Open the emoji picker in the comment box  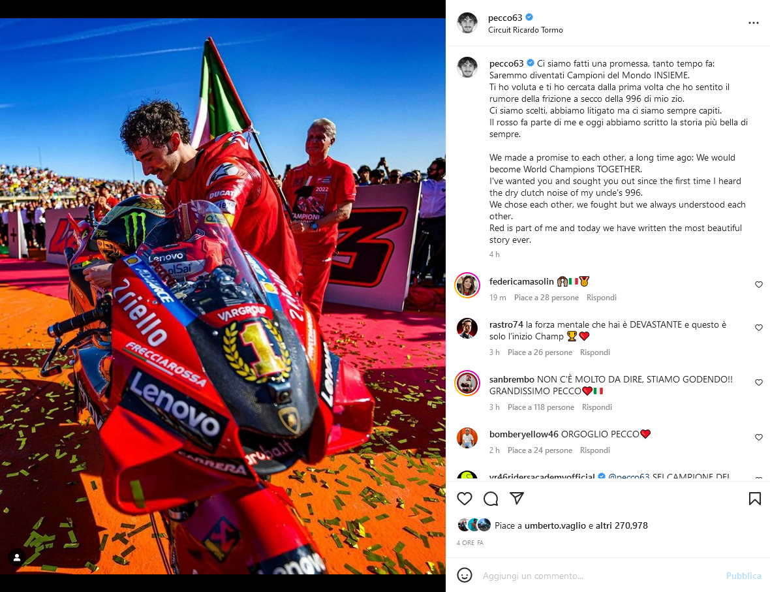coord(465,575)
